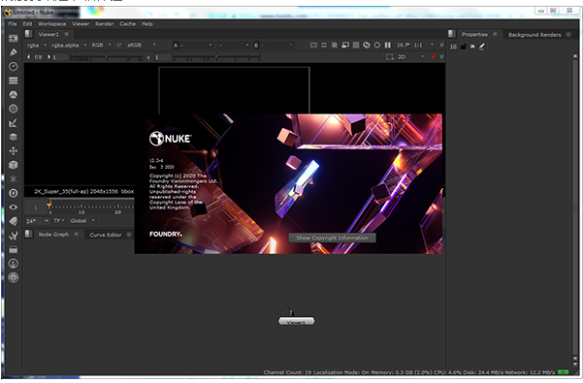Image resolution: width=583 pixels, height=383 pixels.
Task: Open the Deep nodes D icon
Action: click(13, 193)
